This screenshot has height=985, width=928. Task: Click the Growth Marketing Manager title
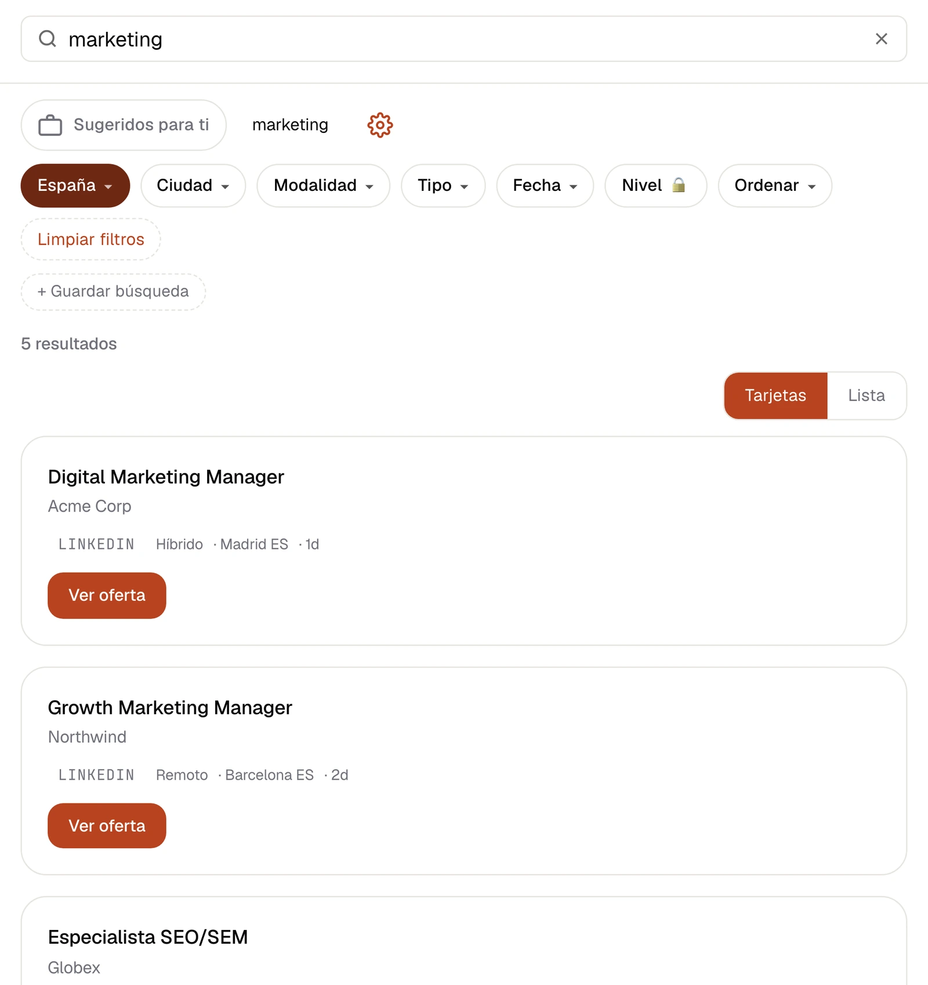pyautogui.click(x=170, y=708)
